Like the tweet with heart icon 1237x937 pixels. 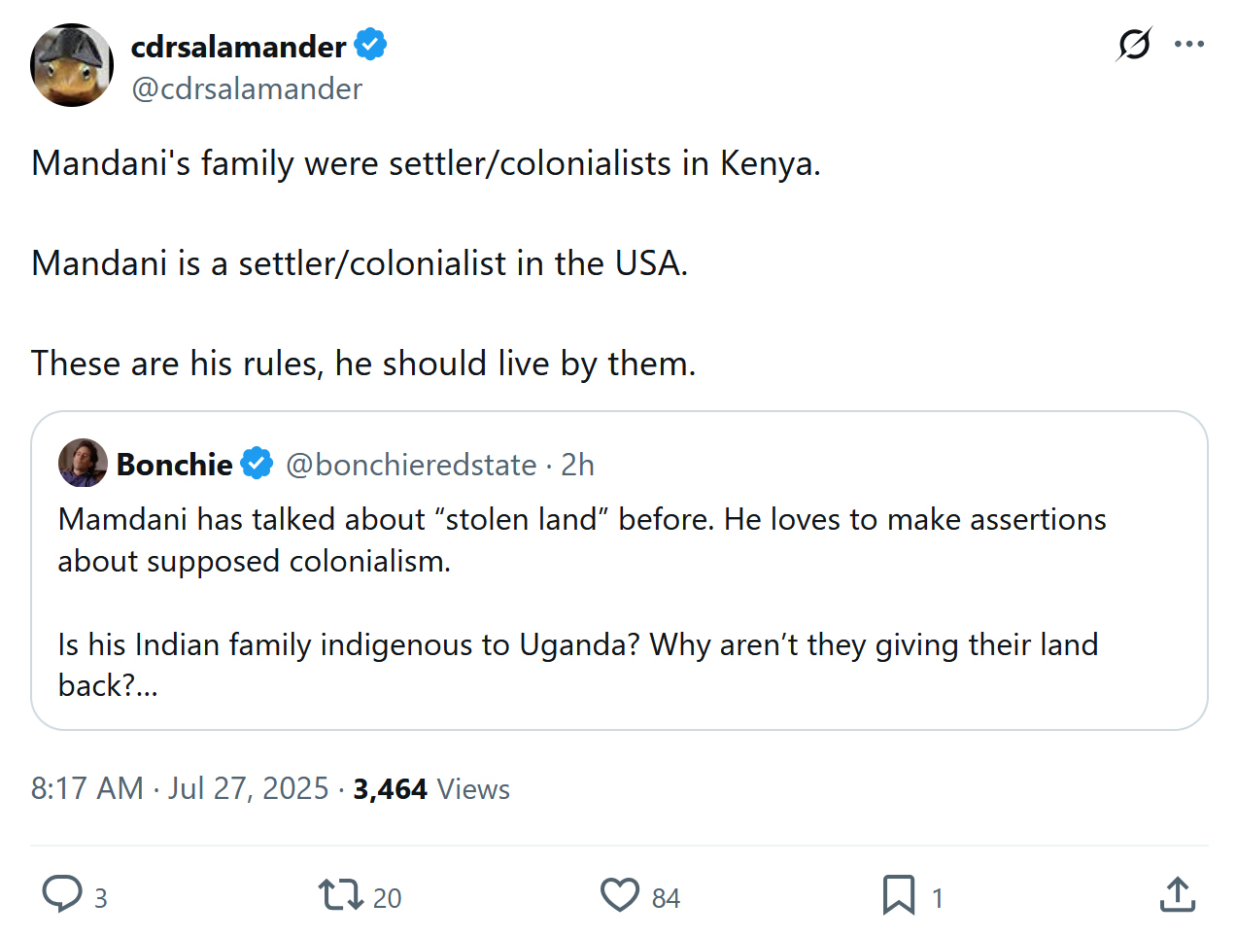[619, 894]
